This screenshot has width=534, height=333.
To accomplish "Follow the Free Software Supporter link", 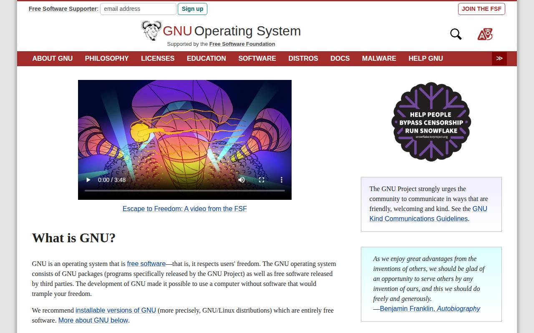I will 63,9.
